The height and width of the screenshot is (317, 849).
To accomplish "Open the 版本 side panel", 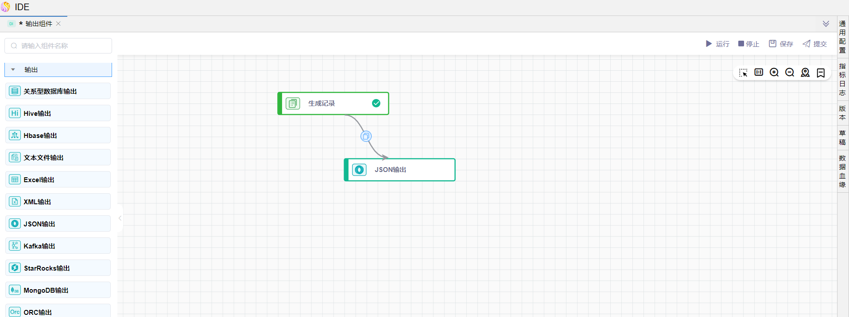I will pyautogui.click(x=842, y=113).
